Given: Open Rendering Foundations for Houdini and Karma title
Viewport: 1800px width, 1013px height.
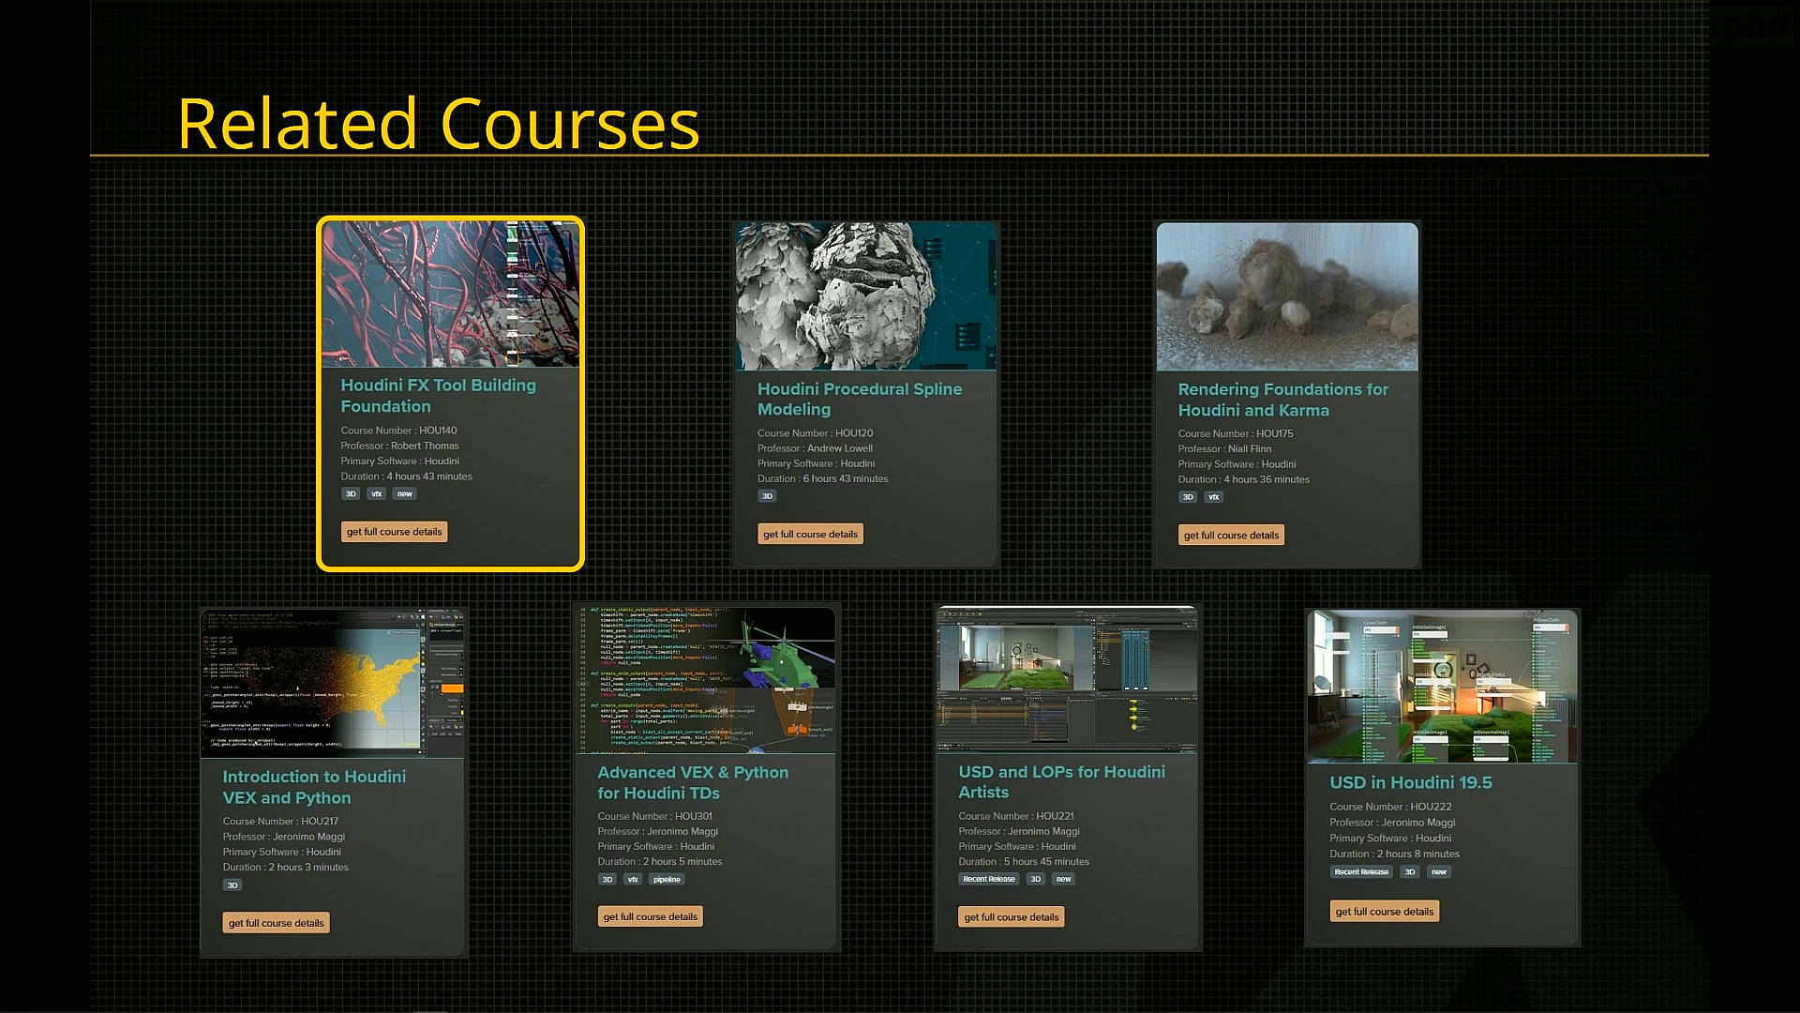Looking at the screenshot, I should (x=1282, y=400).
